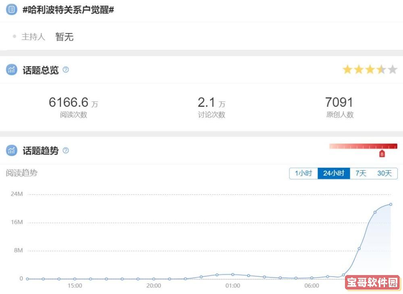Click the last data point on the trend line
Viewport: 403px width, 294px height.
391,204
